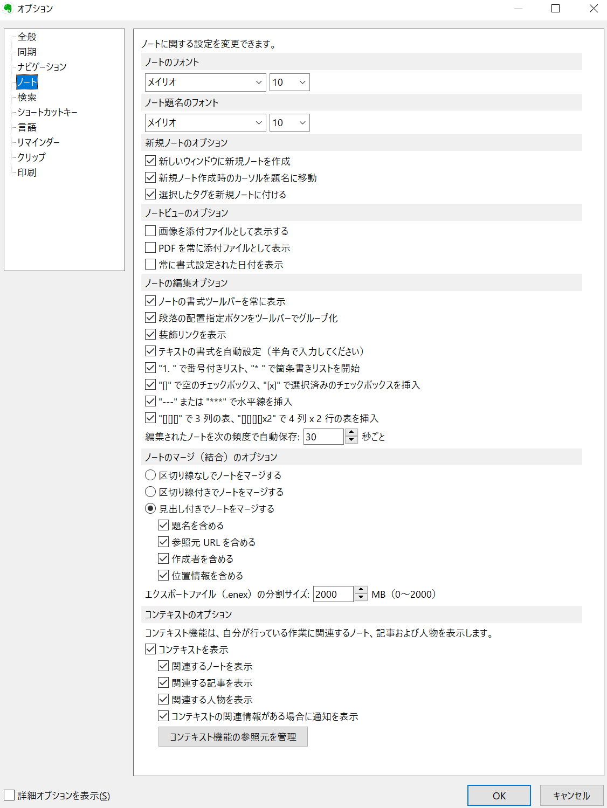Screen dimensions: 607x808
Task: Select 区切り線付きでノートをマージする radio
Action: [150, 492]
